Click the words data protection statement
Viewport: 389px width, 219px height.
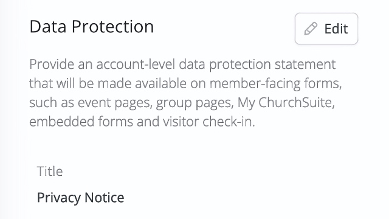tap(257, 64)
